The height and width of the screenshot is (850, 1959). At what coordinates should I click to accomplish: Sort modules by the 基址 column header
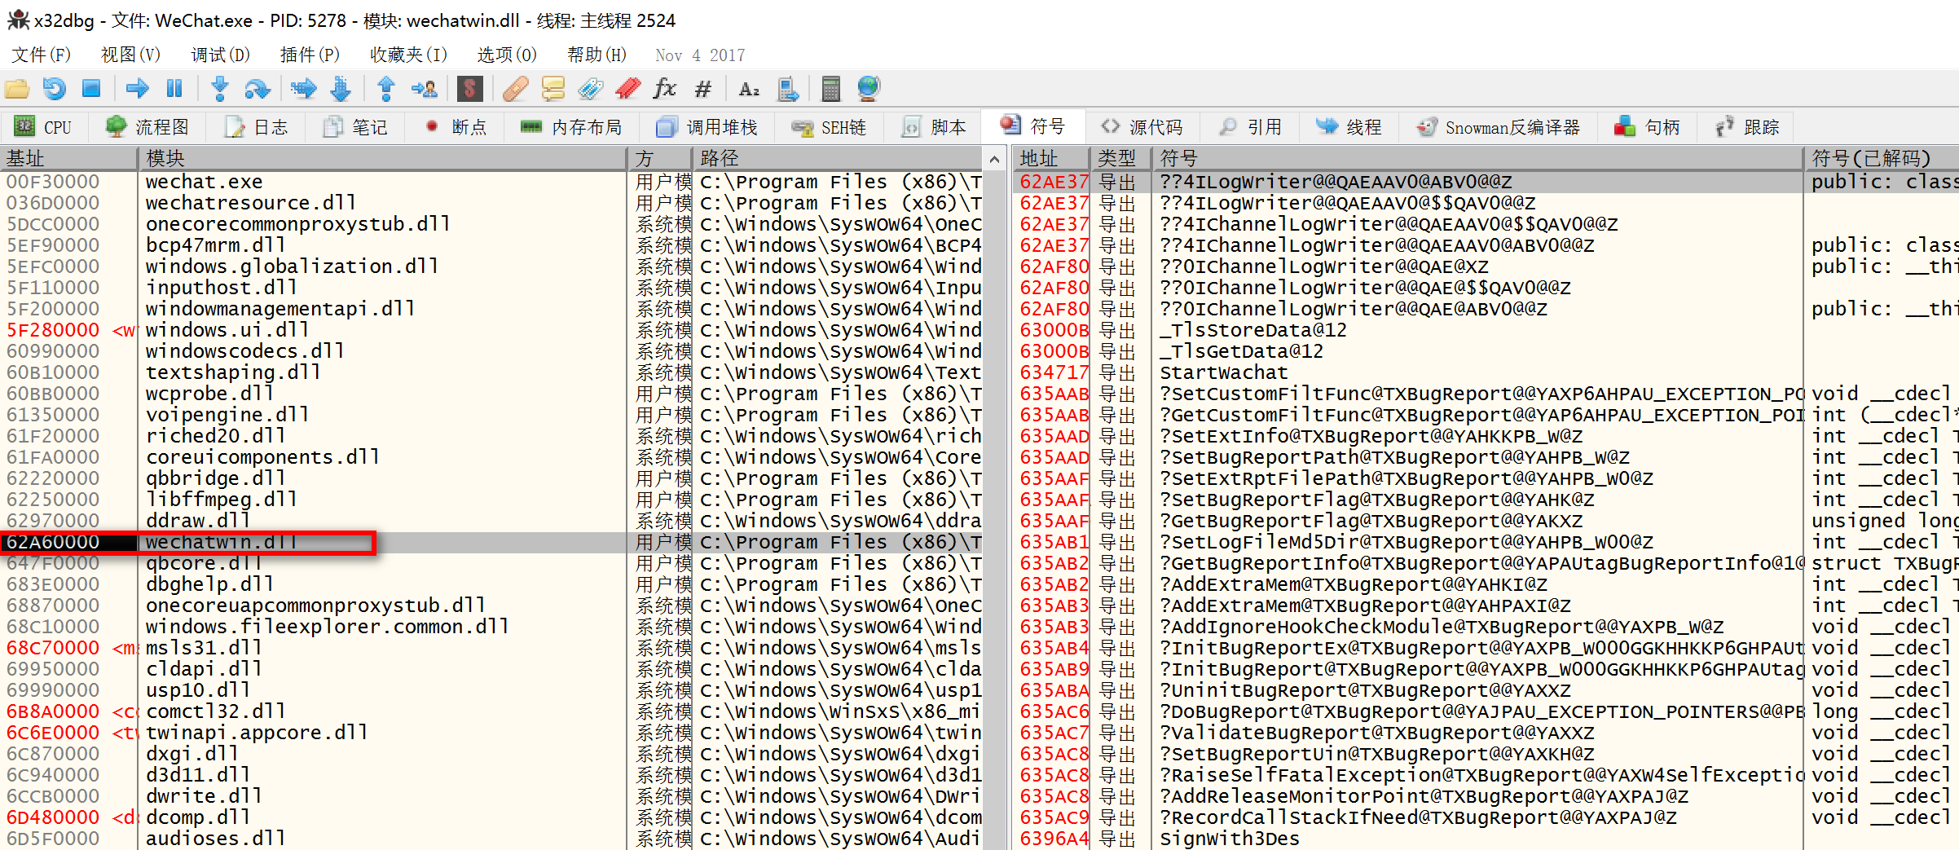click(x=68, y=158)
